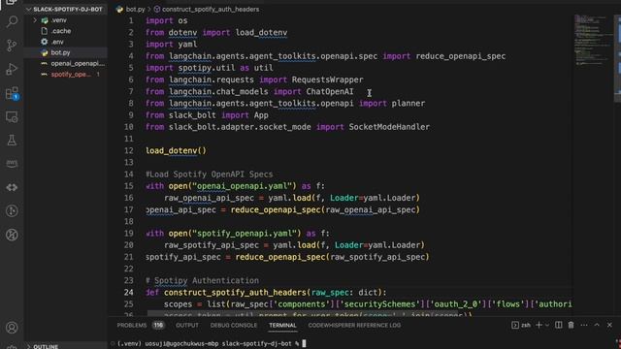
Task: Click the double-arrow icon below AWS
Action: coord(12,187)
